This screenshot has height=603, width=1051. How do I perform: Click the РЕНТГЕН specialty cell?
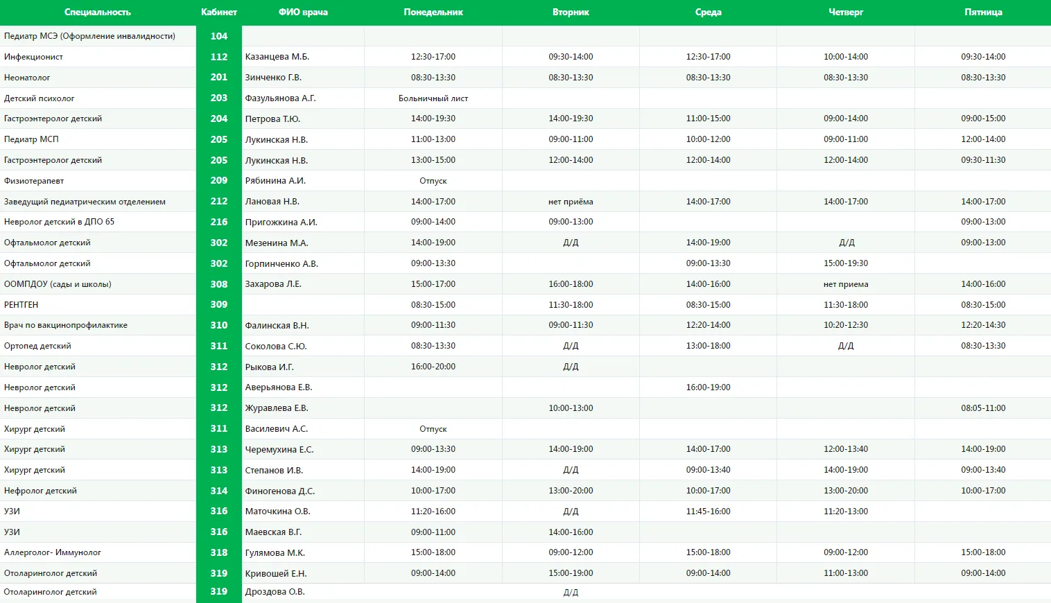[98, 304]
